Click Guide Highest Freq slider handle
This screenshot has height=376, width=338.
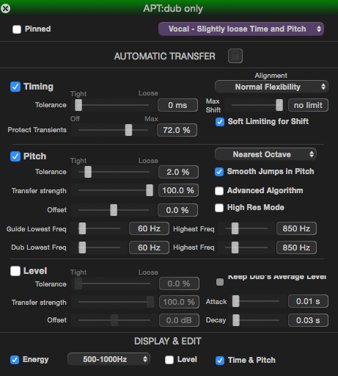tap(235, 228)
